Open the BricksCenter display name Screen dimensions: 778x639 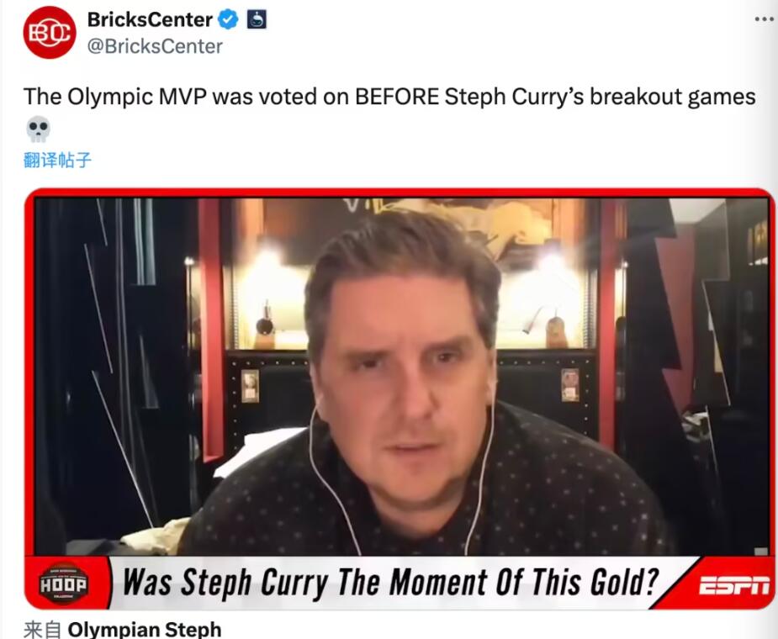[150, 20]
